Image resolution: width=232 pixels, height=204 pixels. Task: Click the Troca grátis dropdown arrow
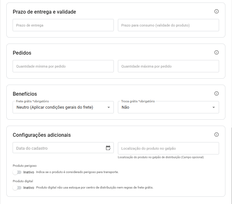[x=213, y=107]
